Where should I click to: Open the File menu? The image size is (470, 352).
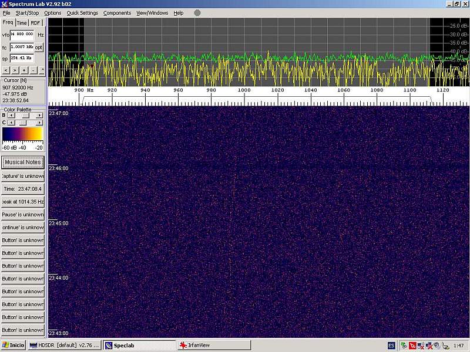coord(6,13)
